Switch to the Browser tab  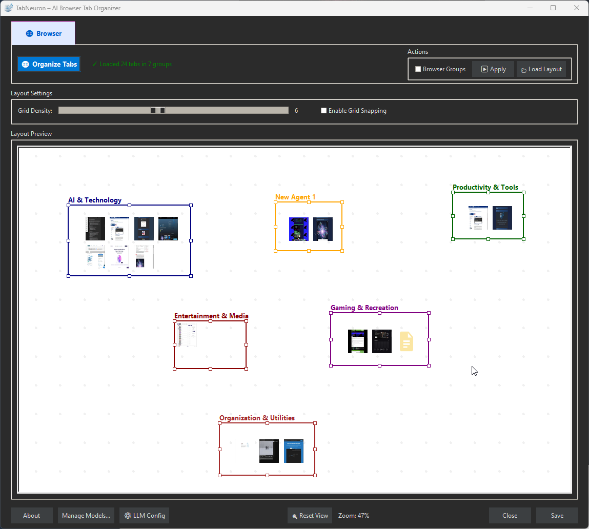(x=43, y=33)
